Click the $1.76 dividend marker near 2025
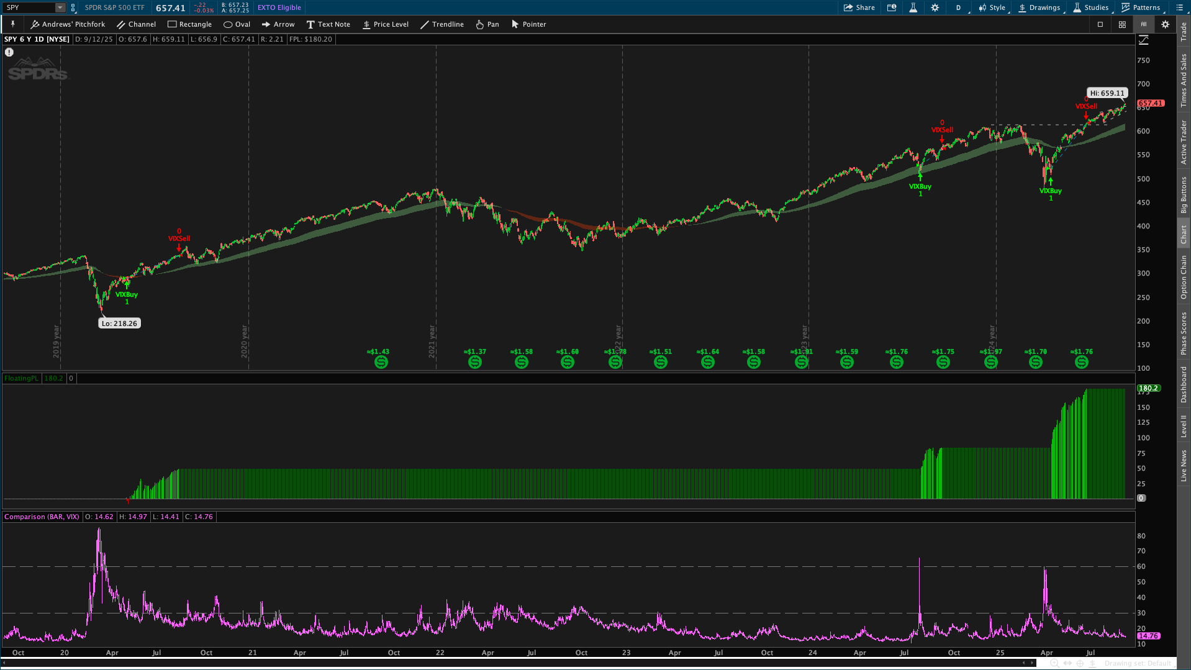 point(1081,362)
